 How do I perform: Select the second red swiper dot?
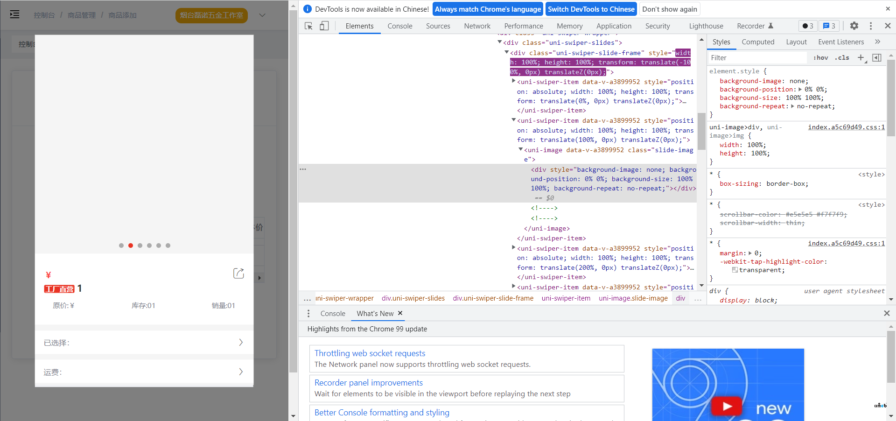coord(131,246)
